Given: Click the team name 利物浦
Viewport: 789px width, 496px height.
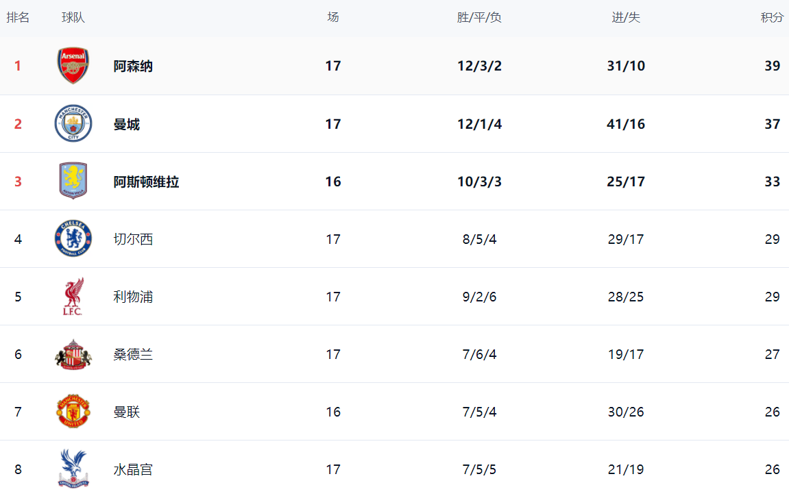Looking at the screenshot, I should click(133, 297).
